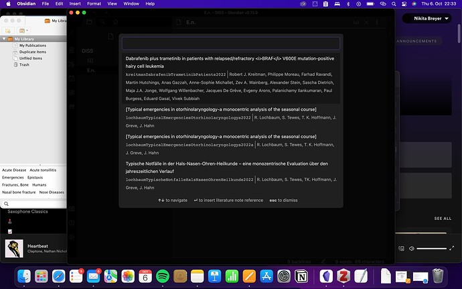462x289 pixels.
Task: Switch to Obsidian via dock icon
Action: 326,277
